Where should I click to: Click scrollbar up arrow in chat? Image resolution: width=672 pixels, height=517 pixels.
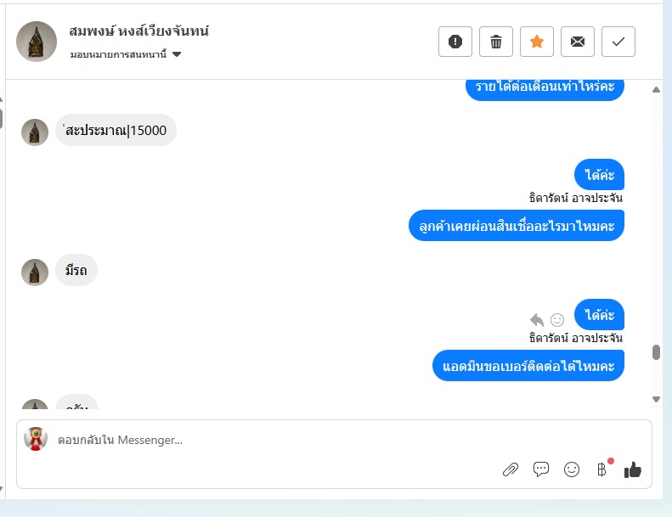click(x=656, y=89)
